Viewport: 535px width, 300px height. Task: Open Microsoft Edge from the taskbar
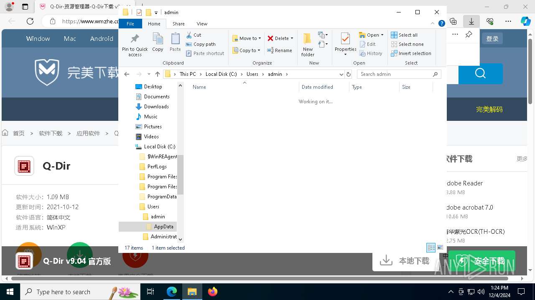point(172,292)
